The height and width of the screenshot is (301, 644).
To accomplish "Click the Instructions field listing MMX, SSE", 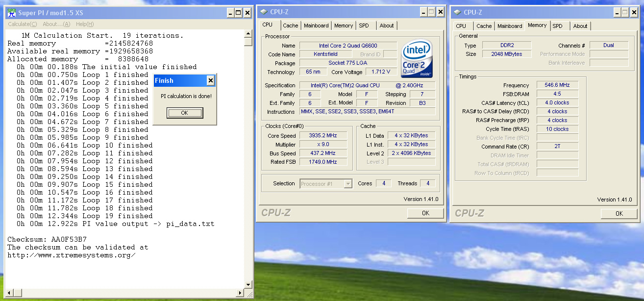I will pyautogui.click(x=367, y=112).
